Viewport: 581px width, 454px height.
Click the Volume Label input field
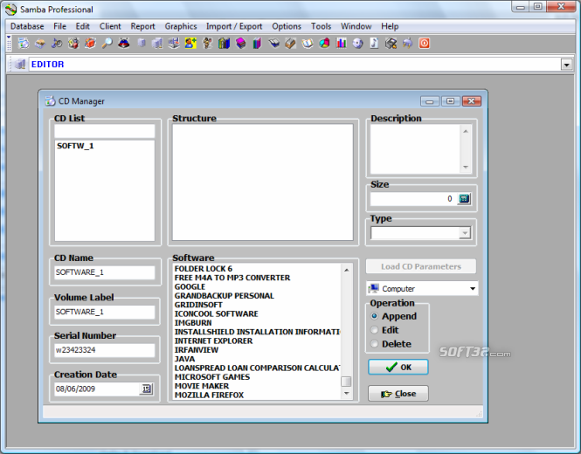click(x=105, y=312)
